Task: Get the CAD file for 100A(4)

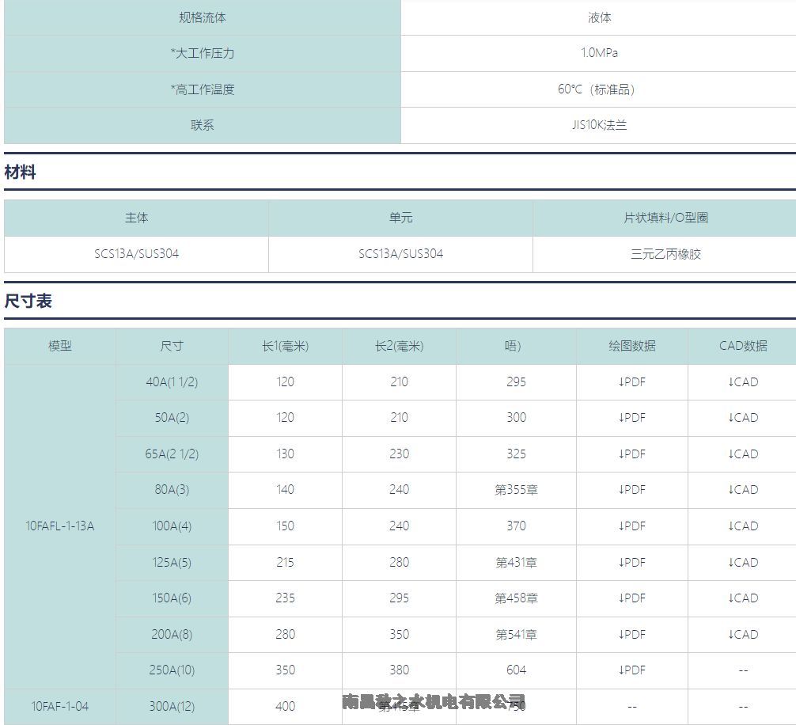Action: [743, 526]
